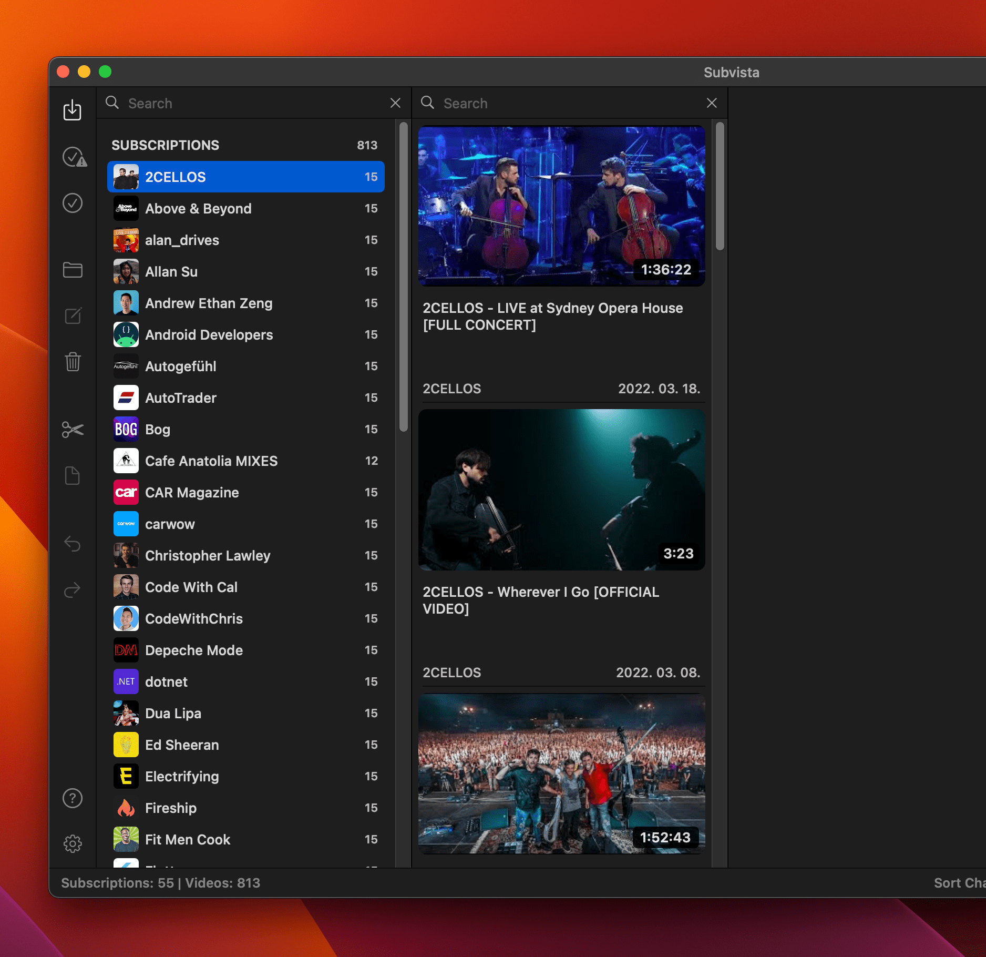Click the subscriptions list scrollbar
The width and height of the screenshot is (986, 957).
[404, 277]
